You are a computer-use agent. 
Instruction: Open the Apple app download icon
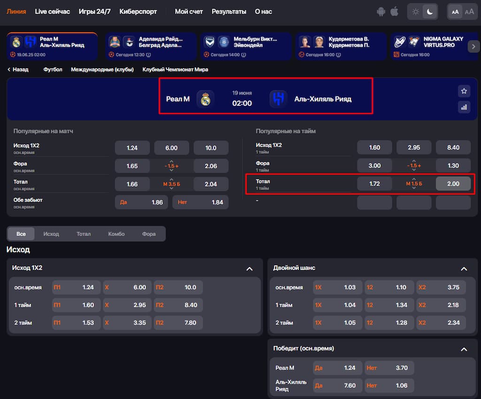point(394,12)
